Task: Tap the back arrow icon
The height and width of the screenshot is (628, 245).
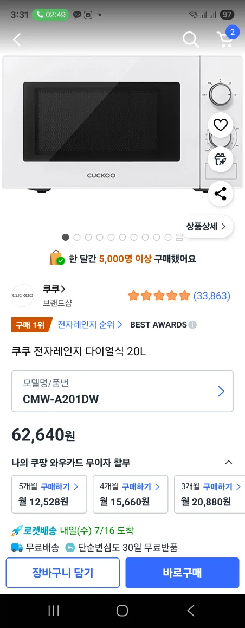Action: [x=16, y=39]
